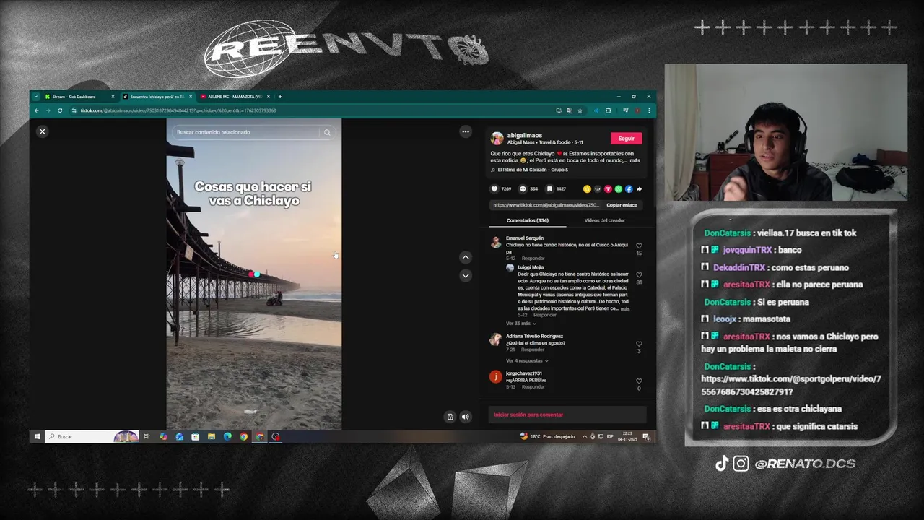Switch to Videos del creador tab
The image size is (924, 520).
(x=604, y=220)
